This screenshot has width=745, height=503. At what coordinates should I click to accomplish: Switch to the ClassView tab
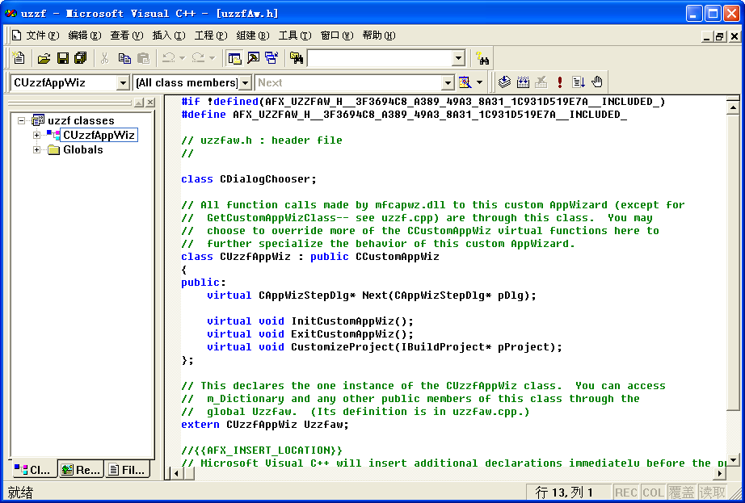33,470
